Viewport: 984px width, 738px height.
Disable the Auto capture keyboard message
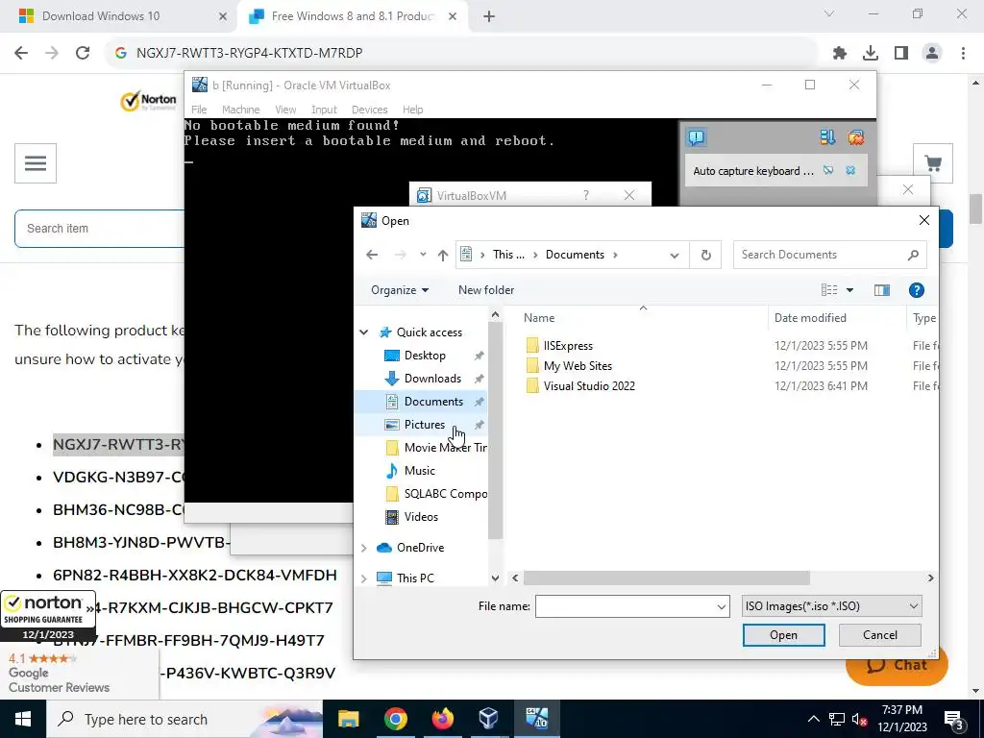click(828, 171)
